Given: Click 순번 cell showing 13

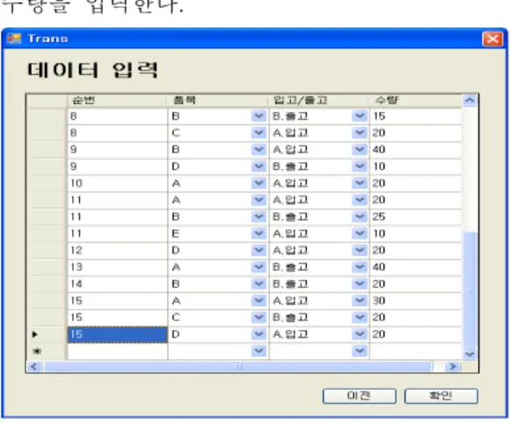Looking at the screenshot, I should click(x=117, y=267).
